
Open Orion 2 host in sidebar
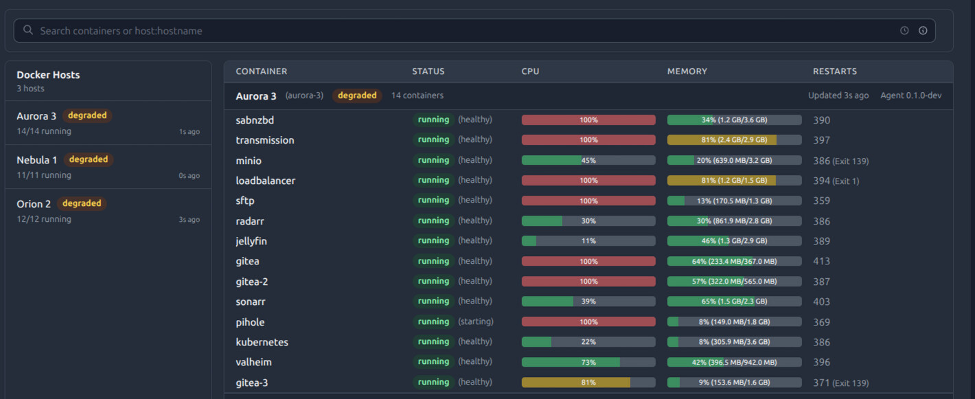point(108,211)
